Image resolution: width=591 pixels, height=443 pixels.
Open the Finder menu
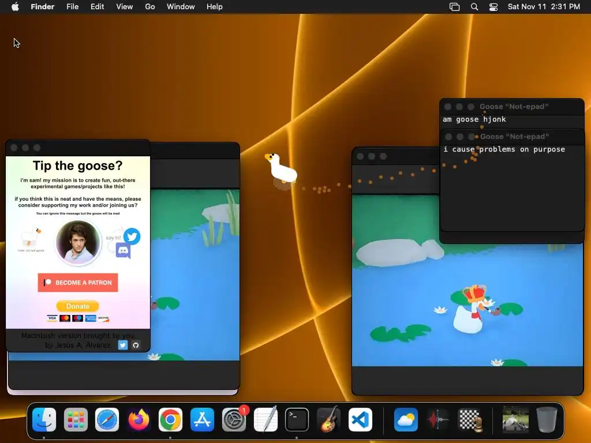[x=43, y=7]
